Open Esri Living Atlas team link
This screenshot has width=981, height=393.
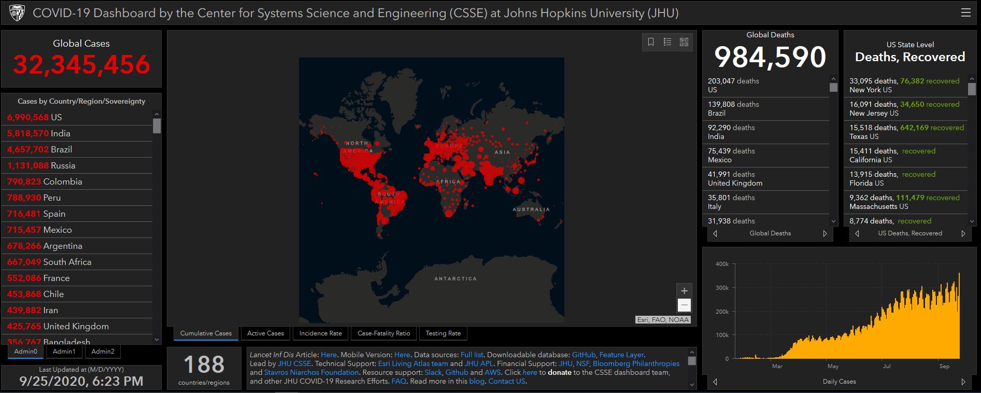(413, 363)
